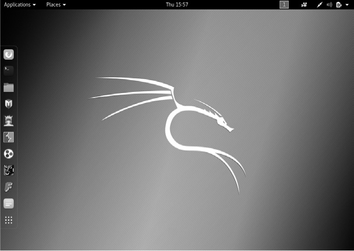Open BeEF XSS framework dock icon
The image size is (354, 251).
tap(9, 170)
